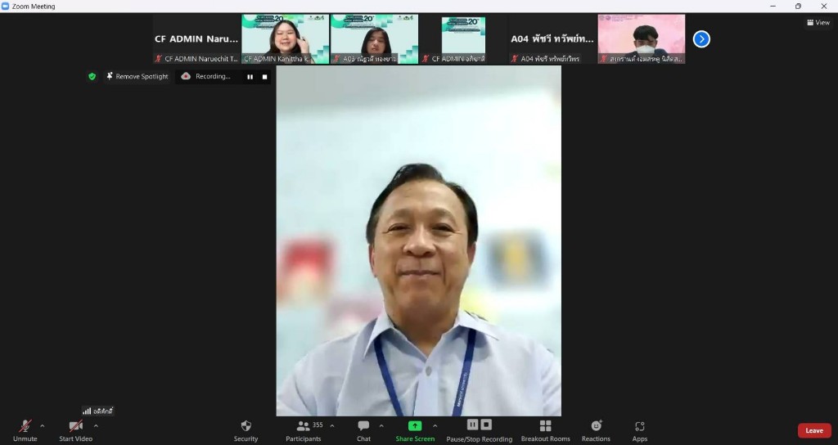Viewport: 838px width, 445px height.
Task: Show next participants with blue arrow
Action: (x=701, y=38)
